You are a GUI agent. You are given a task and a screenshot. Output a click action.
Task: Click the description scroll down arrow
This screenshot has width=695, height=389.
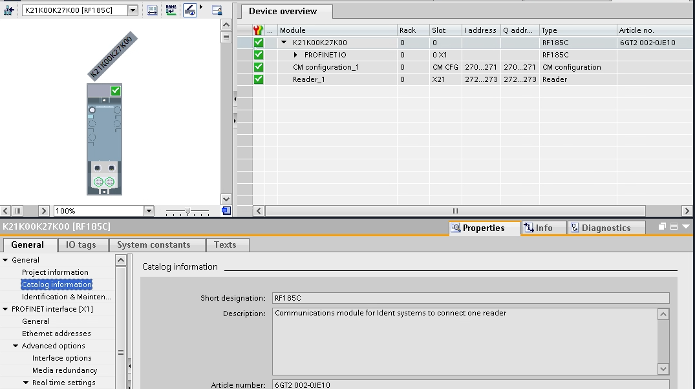pyautogui.click(x=663, y=369)
